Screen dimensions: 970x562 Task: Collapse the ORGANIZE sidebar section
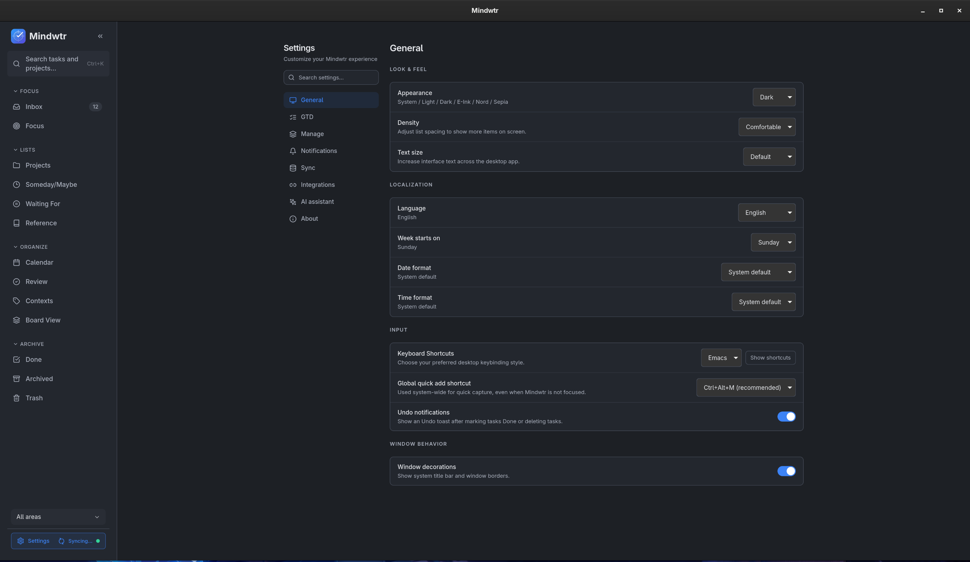(x=31, y=247)
